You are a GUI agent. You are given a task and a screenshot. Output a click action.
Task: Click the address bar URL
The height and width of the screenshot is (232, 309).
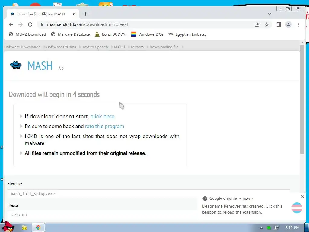(88, 24)
